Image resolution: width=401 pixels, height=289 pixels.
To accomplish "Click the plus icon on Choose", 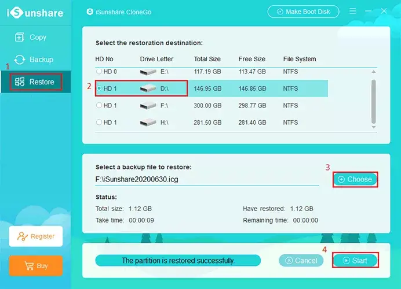I will (341, 179).
